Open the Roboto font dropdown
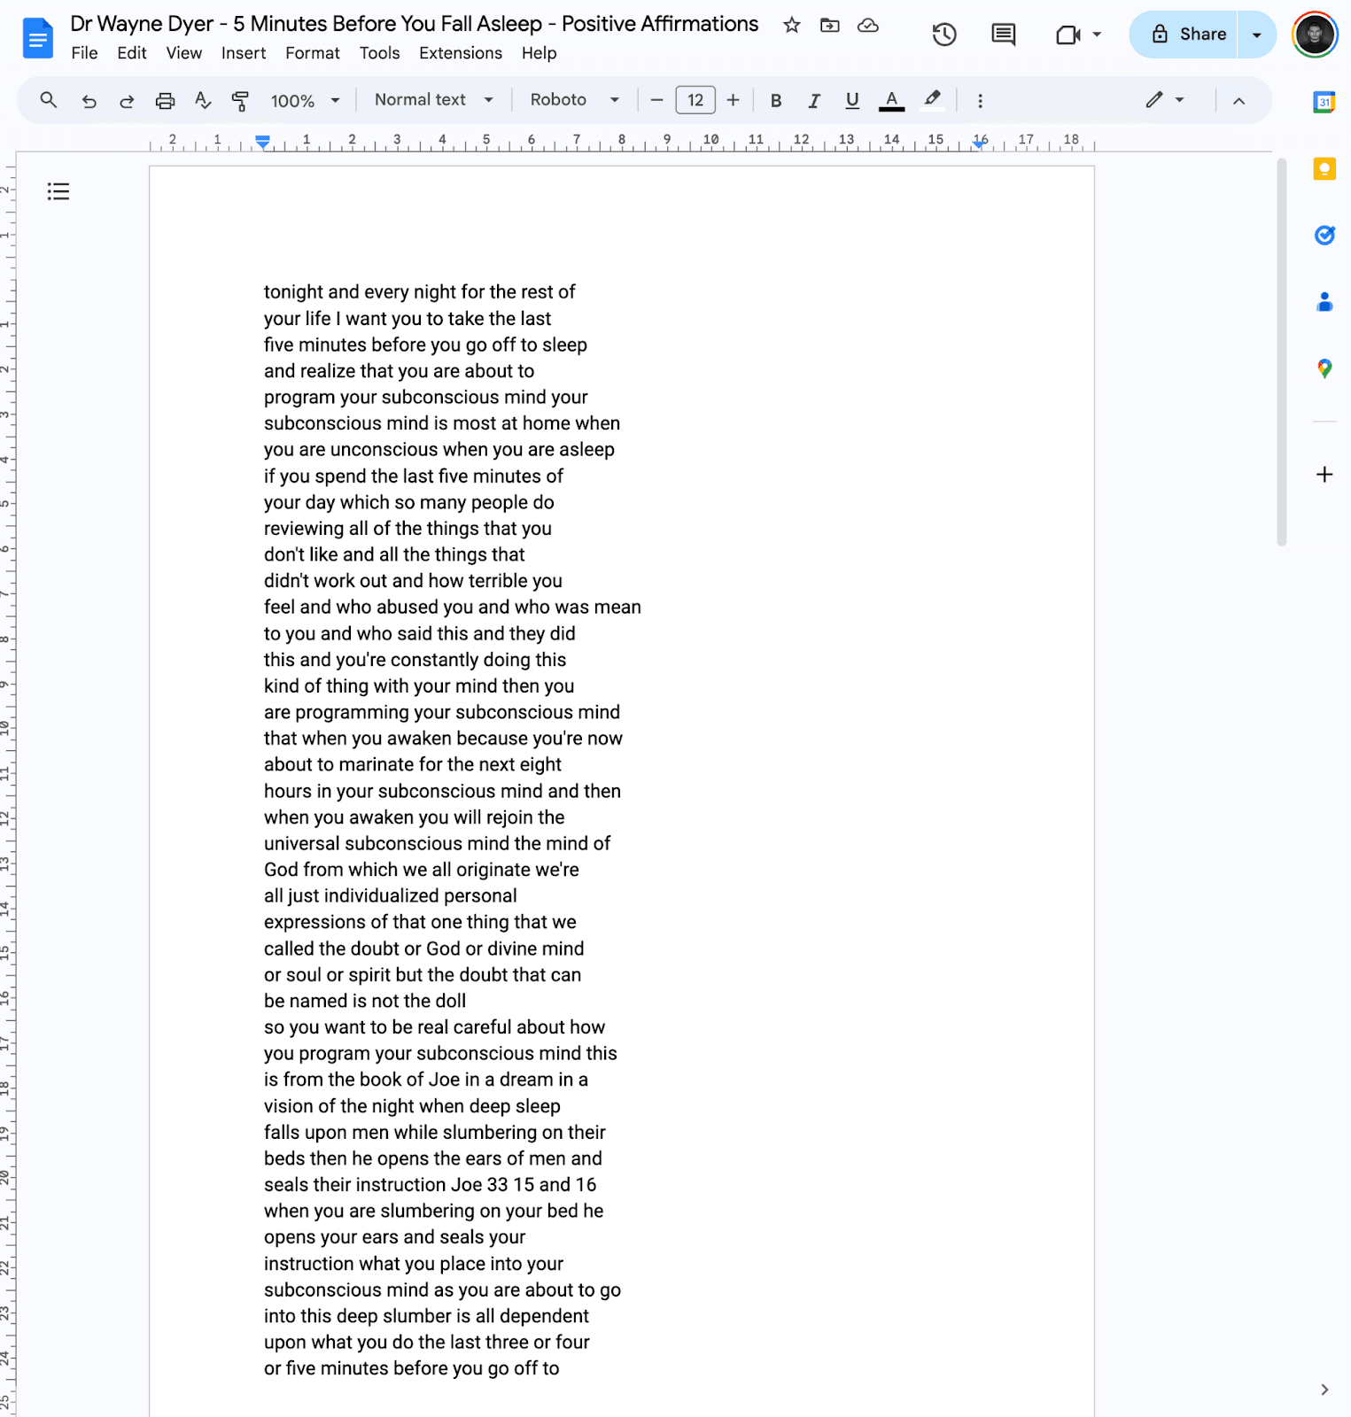The width and height of the screenshot is (1351, 1417). coord(574,100)
